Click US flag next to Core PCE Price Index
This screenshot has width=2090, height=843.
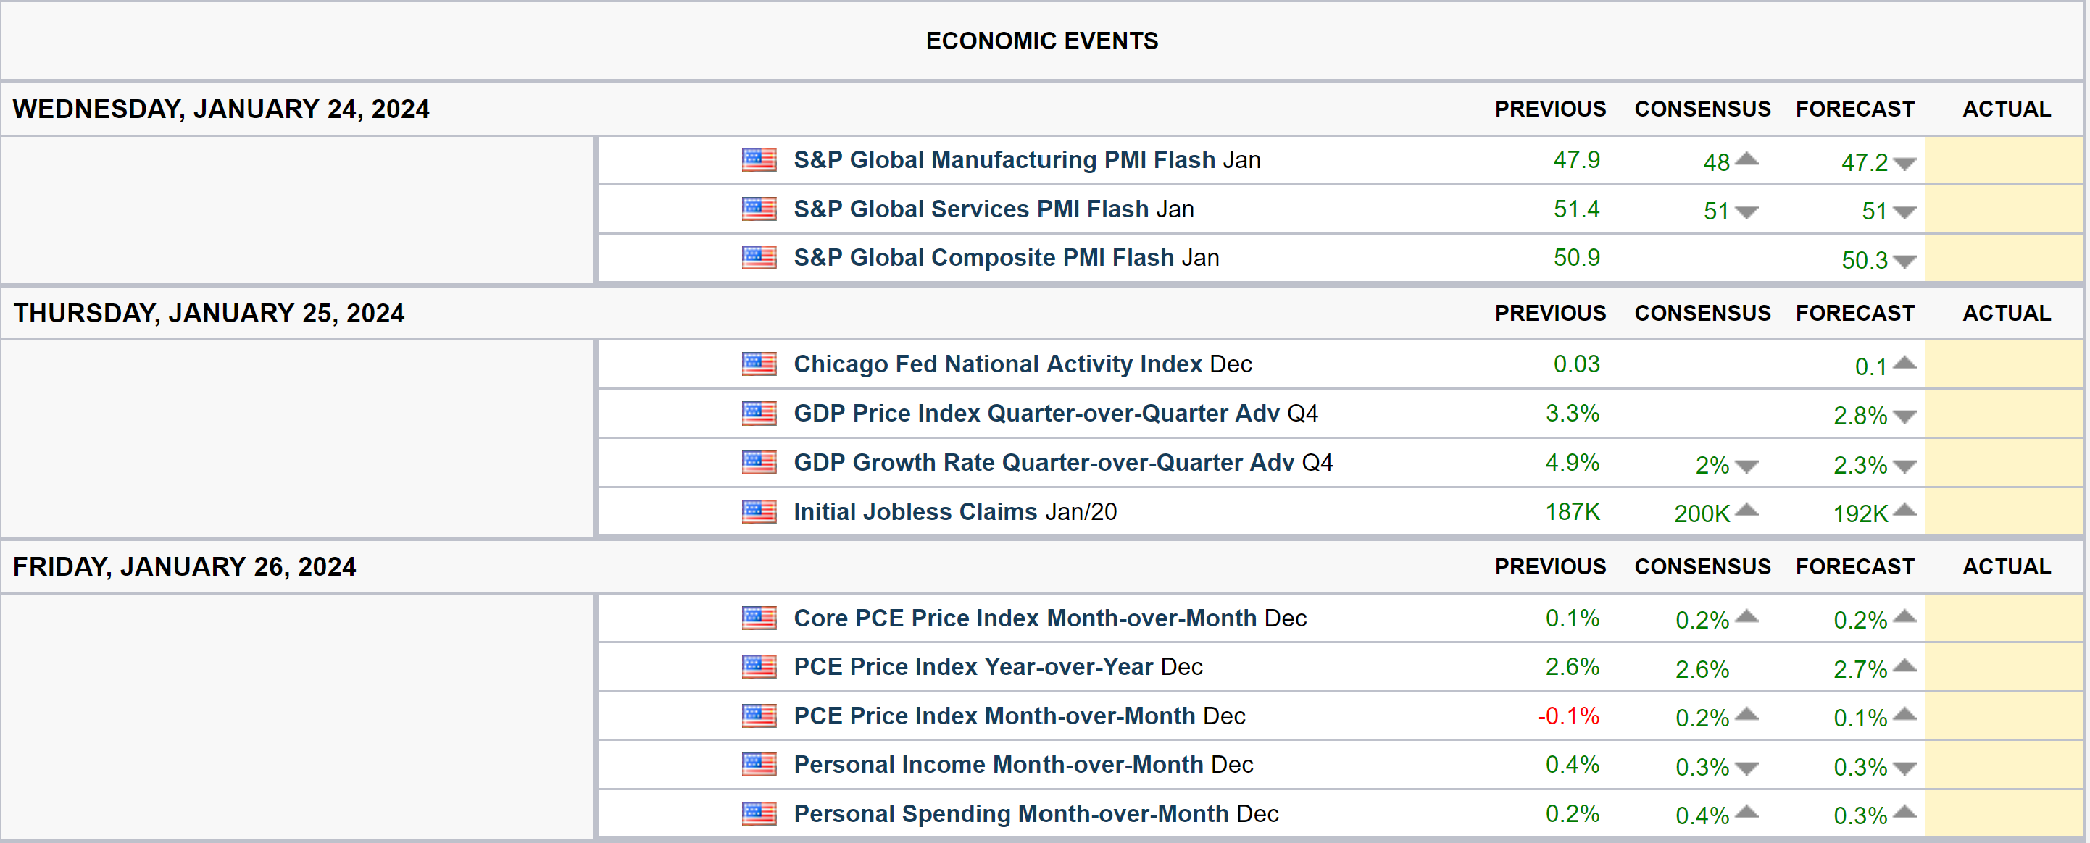tap(759, 618)
